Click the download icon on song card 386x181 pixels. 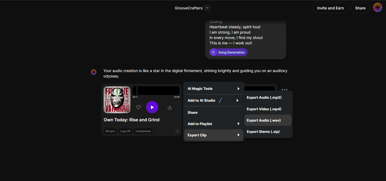(x=170, y=107)
